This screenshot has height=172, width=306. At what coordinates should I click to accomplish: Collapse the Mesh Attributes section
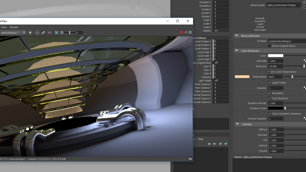(237, 36)
